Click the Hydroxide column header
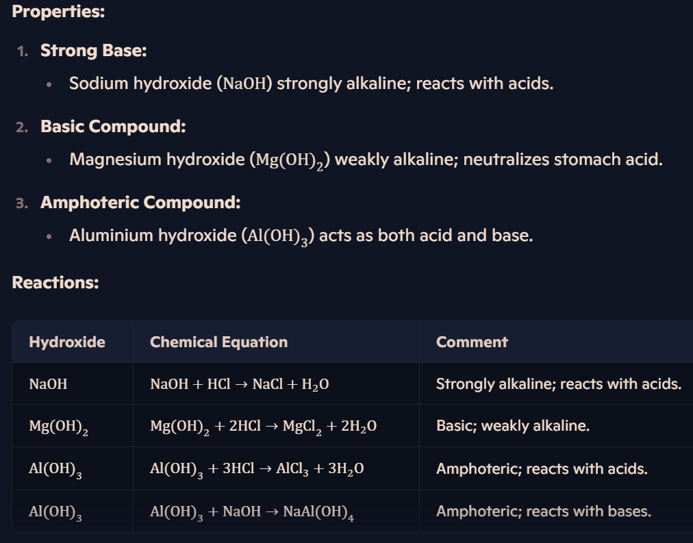Image resolution: width=693 pixels, height=543 pixels. point(67,342)
